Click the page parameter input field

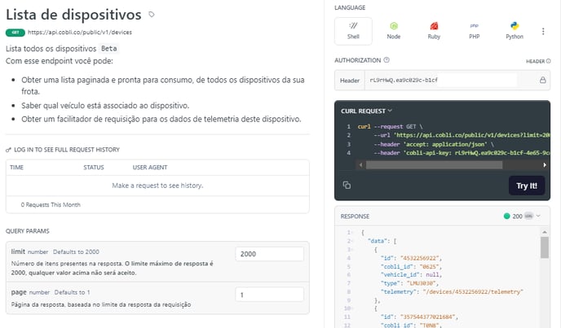[269, 295]
